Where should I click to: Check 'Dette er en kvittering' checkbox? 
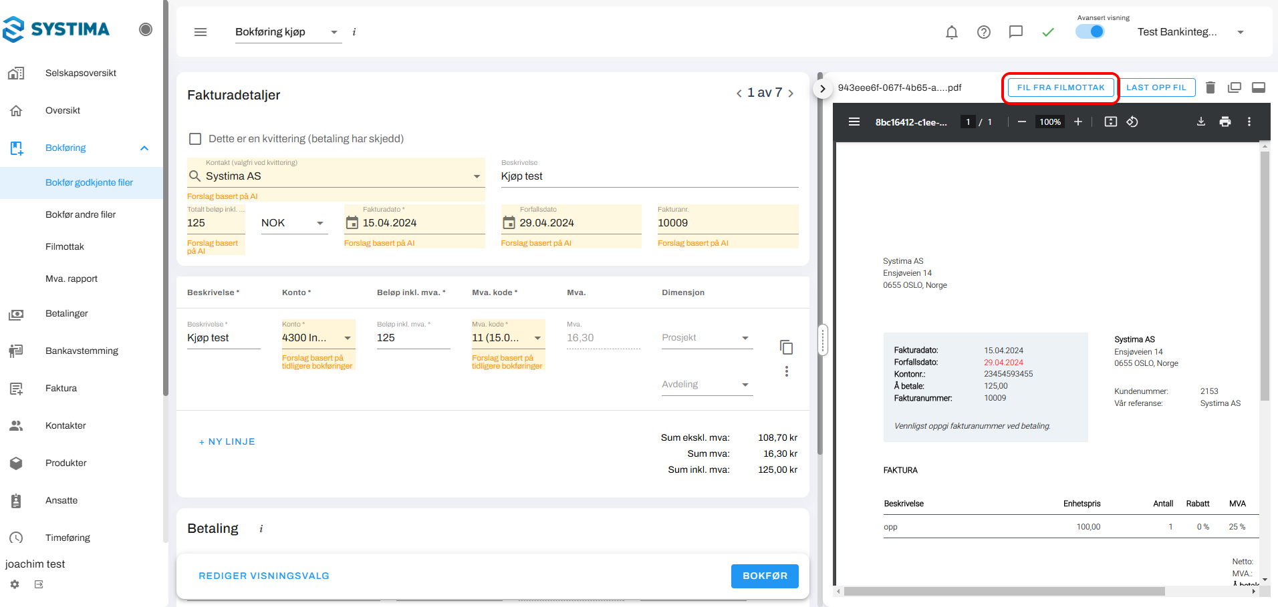tap(195, 139)
